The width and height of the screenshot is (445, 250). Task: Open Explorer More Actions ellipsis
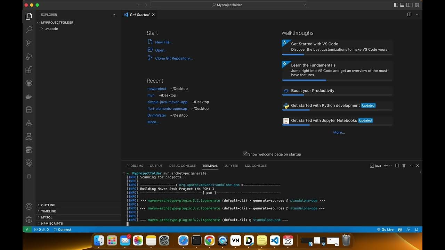point(114,15)
